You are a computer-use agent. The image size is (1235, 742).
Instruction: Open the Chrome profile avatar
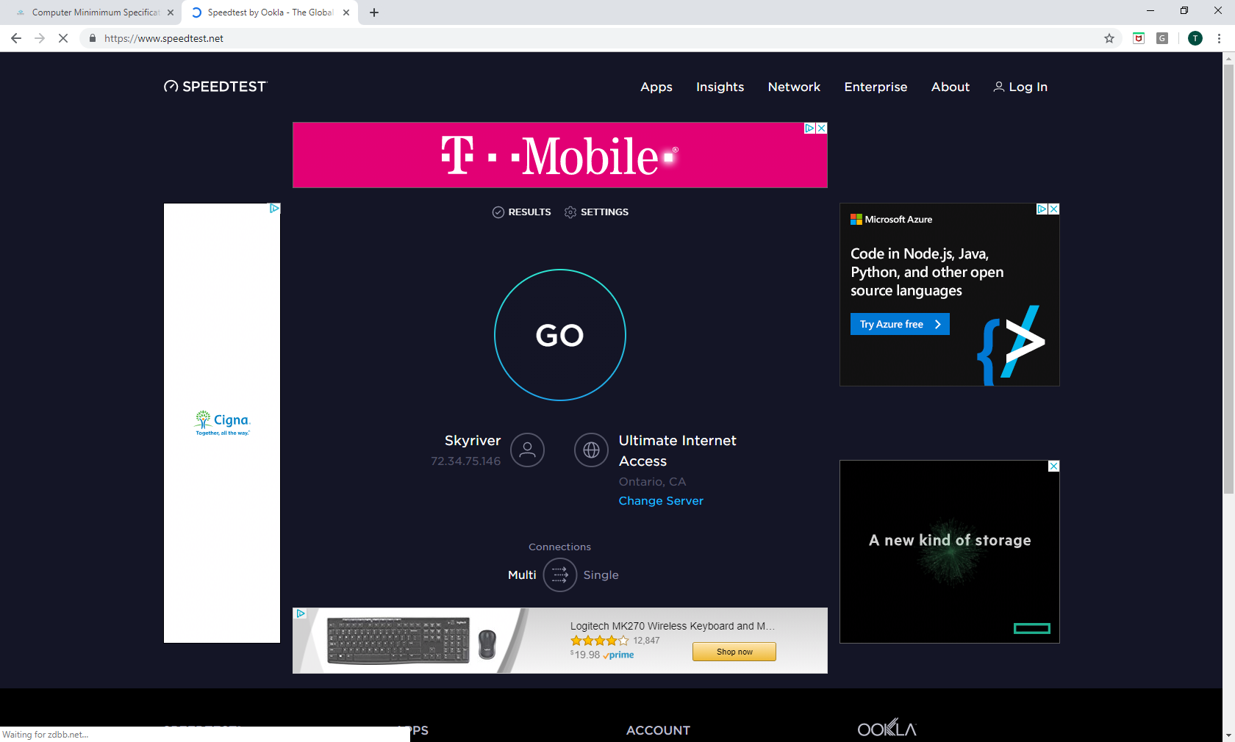(1195, 38)
